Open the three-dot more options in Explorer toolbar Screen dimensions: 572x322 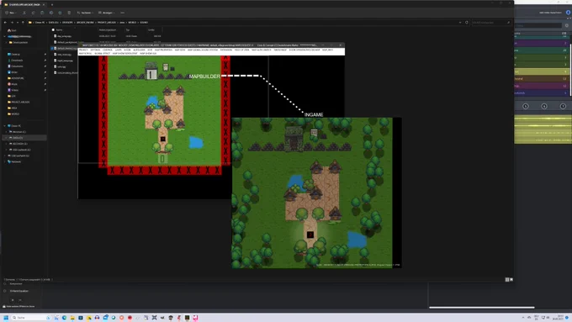click(x=122, y=13)
